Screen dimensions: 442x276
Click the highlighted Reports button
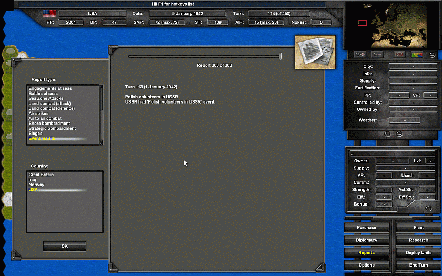(366, 253)
